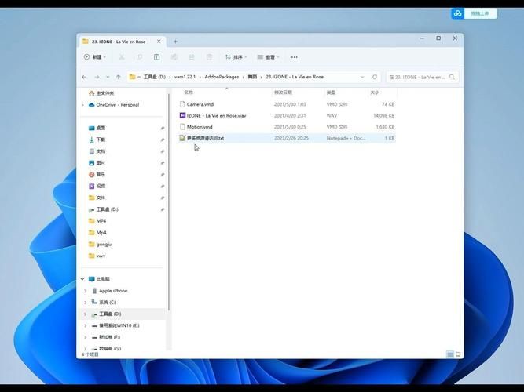
Task: Go up one folder with Up arrow
Action: pyautogui.click(x=119, y=77)
